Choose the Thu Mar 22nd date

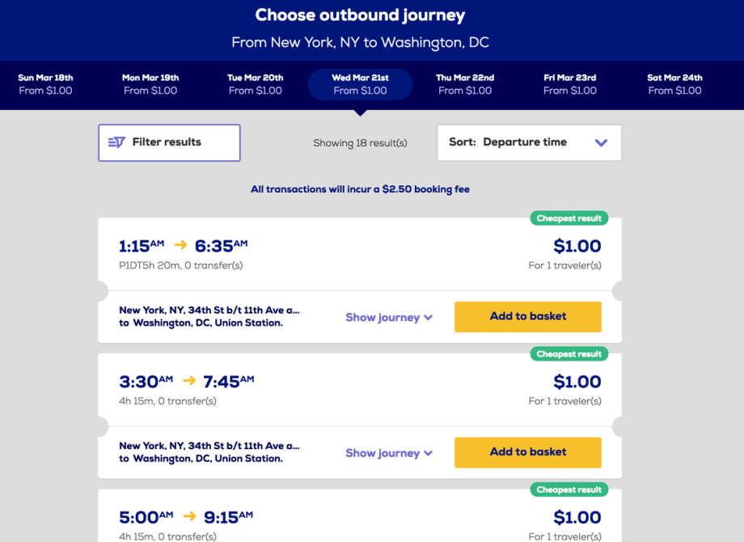(465, 84)
